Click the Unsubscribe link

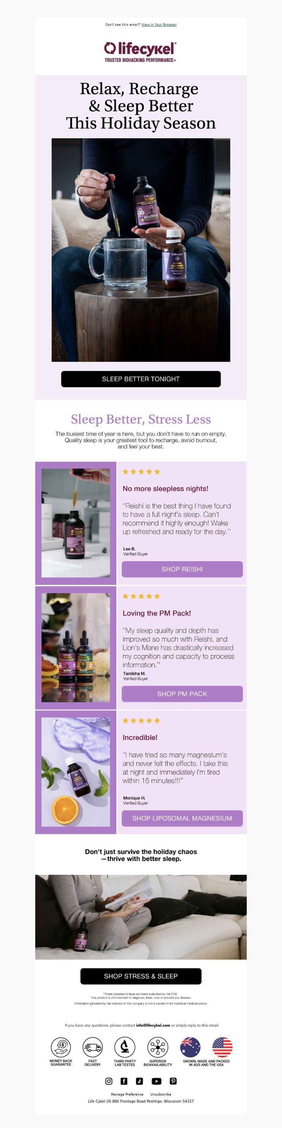[161, 1094]
